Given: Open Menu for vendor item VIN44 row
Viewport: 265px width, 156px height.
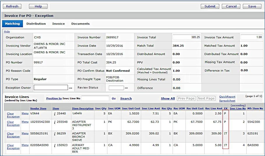Looking at the screenshot, I should coord(25,114).
